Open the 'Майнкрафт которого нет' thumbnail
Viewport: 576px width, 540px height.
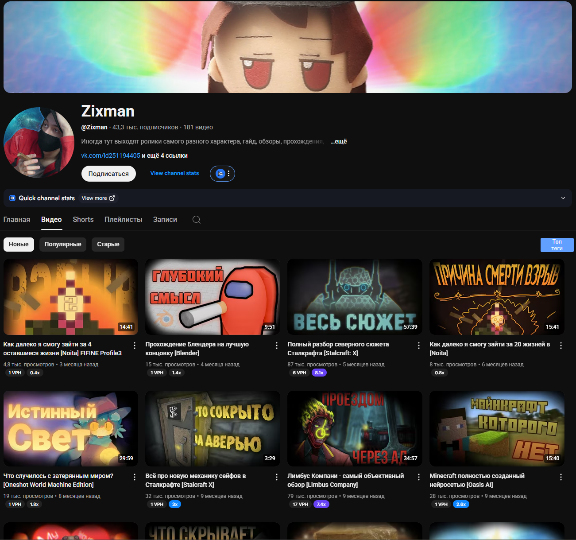497,428
